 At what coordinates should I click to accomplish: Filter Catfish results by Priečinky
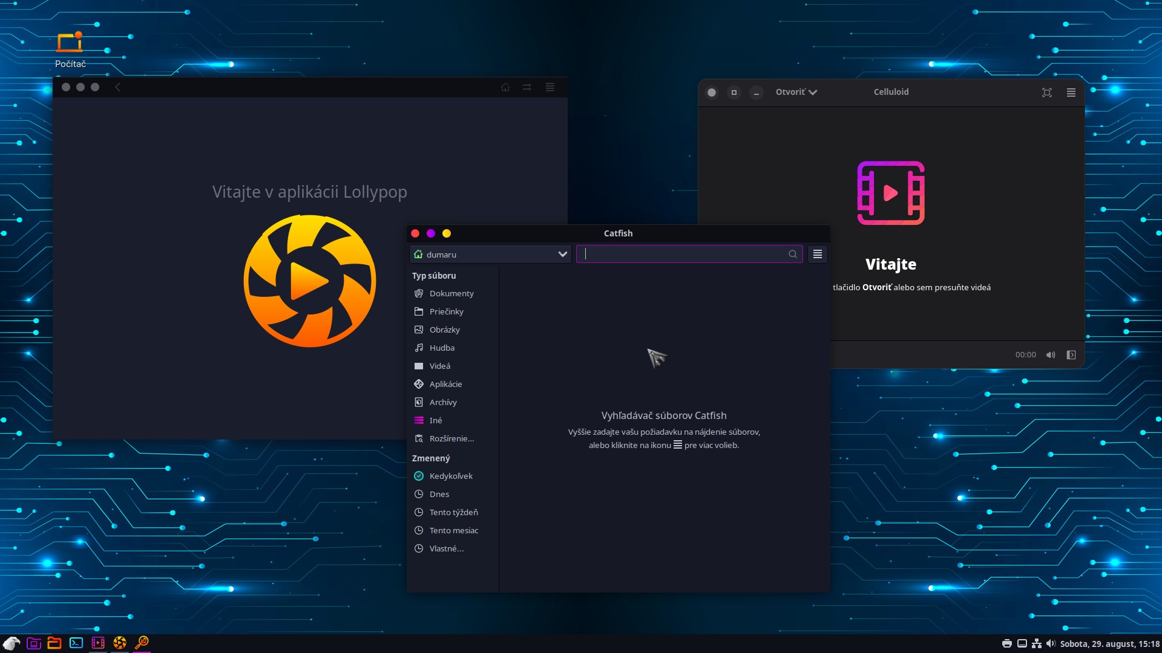click(x=453, y=312)
